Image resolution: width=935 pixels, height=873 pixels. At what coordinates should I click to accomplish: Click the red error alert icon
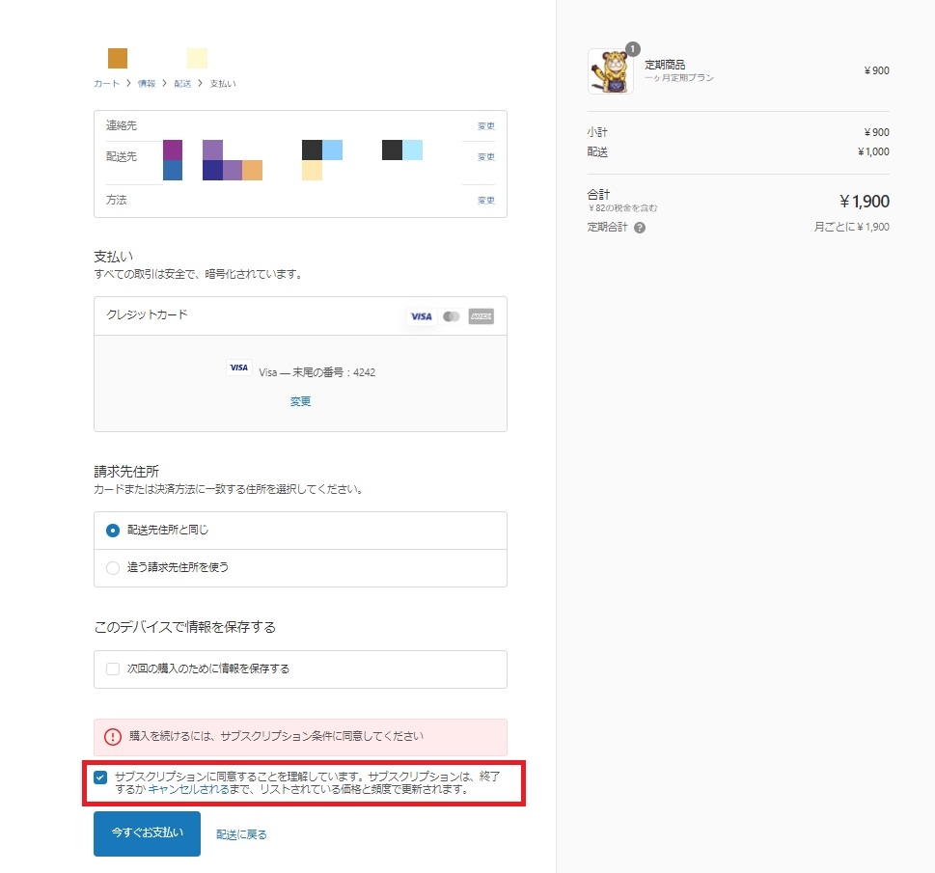[x=113, y=737]
